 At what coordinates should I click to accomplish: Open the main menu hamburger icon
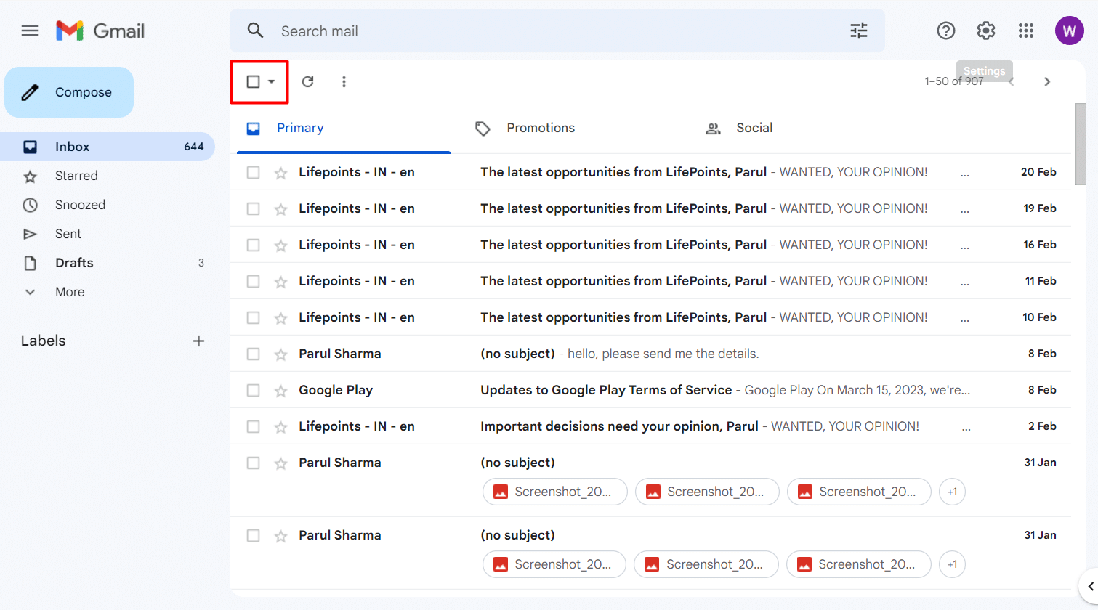[x=30, y=30]
